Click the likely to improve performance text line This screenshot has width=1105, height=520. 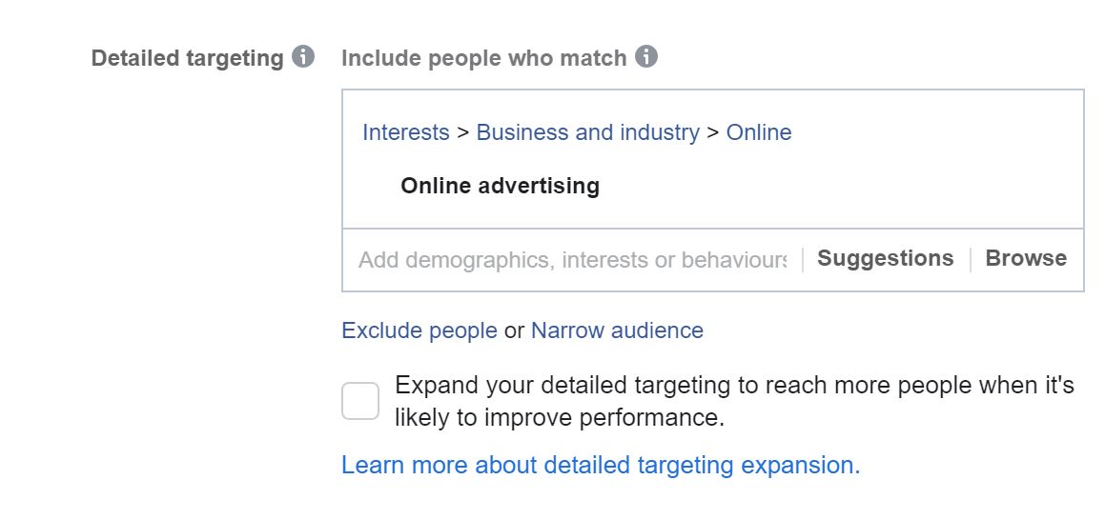tap(560, 418)
